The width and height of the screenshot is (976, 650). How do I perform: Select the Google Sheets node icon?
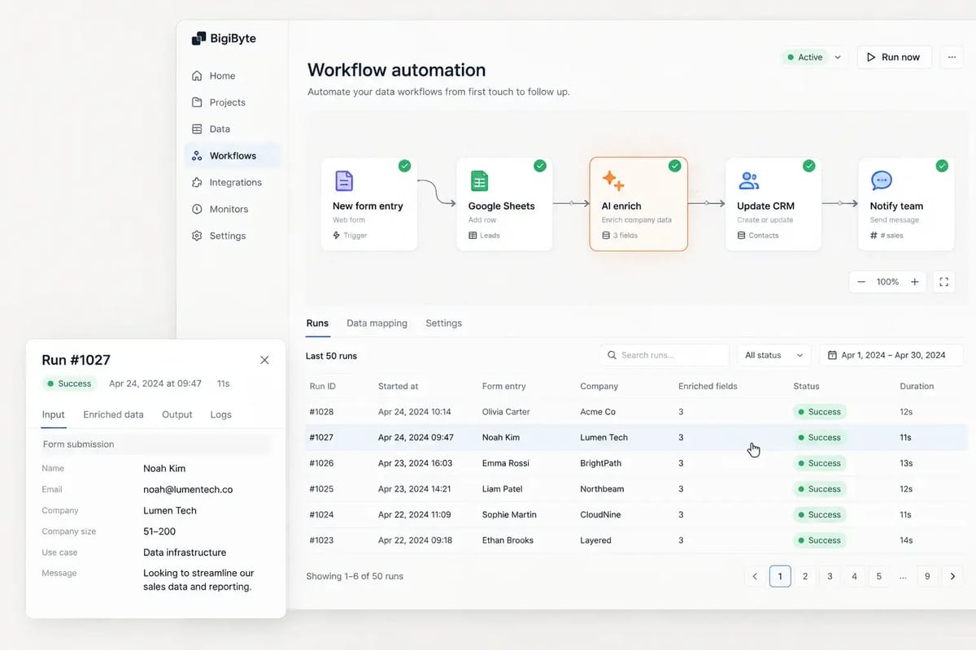[479, 180]
